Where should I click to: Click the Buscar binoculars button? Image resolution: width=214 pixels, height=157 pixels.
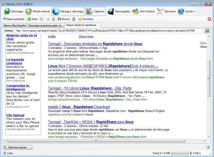[x=64, y=19]
